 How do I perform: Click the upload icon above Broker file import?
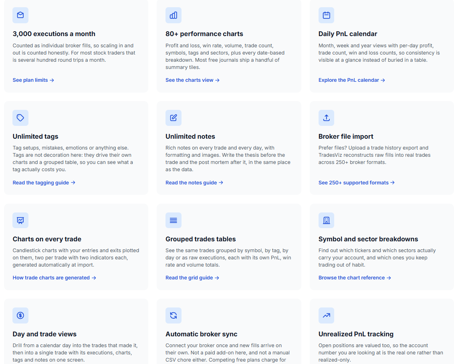(326, 118)
